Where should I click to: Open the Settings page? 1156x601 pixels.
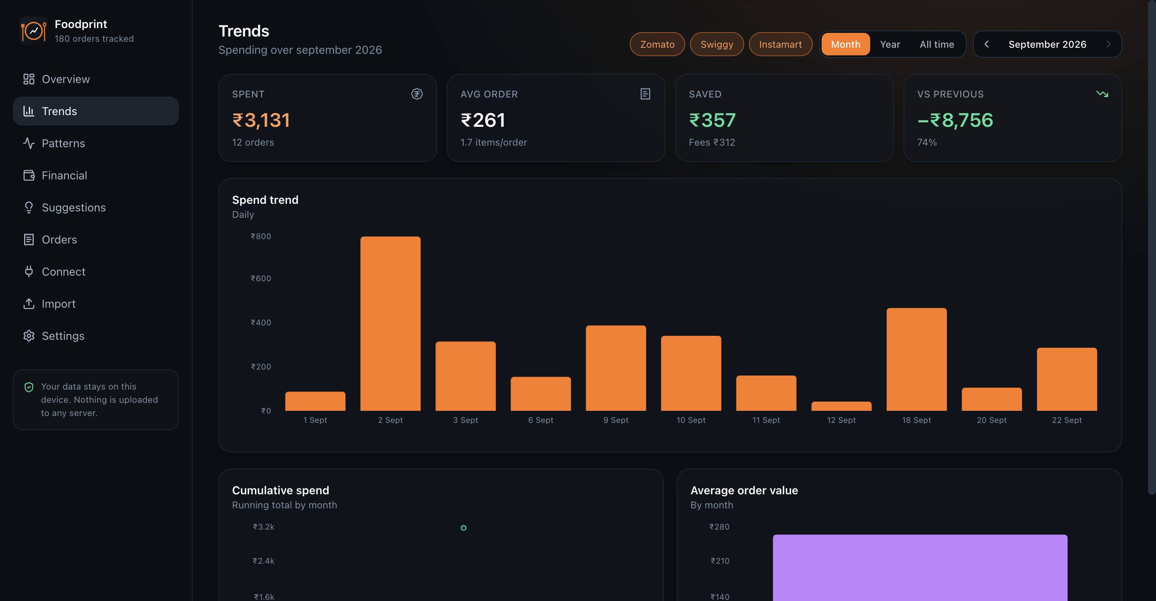pyautogui.click(x=96, y=336)
